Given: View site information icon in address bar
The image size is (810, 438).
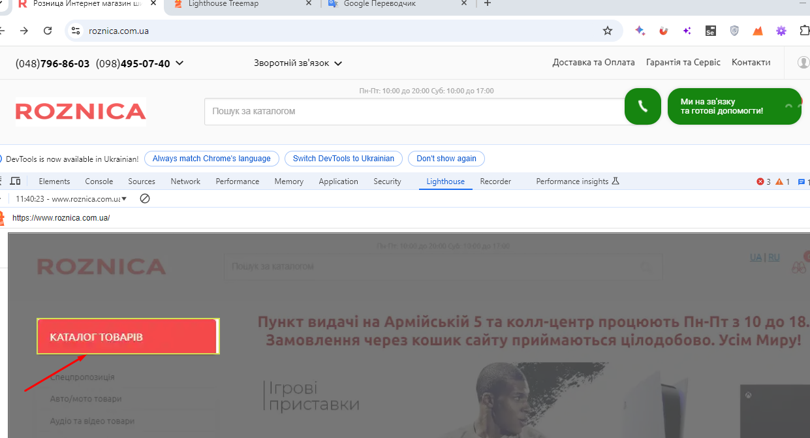Looking at the screenshot, I should point(76,31).
